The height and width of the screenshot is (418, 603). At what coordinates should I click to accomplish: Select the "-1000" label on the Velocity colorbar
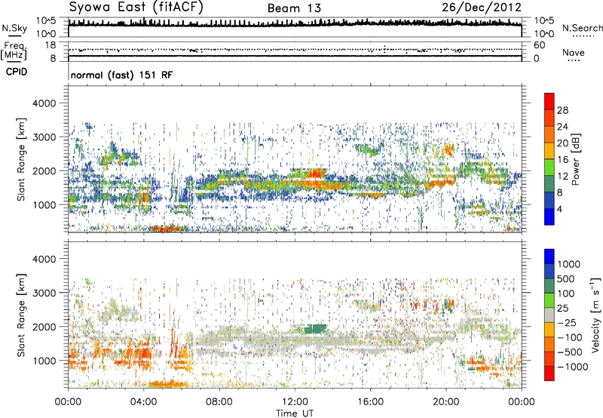tap(572, 367)
